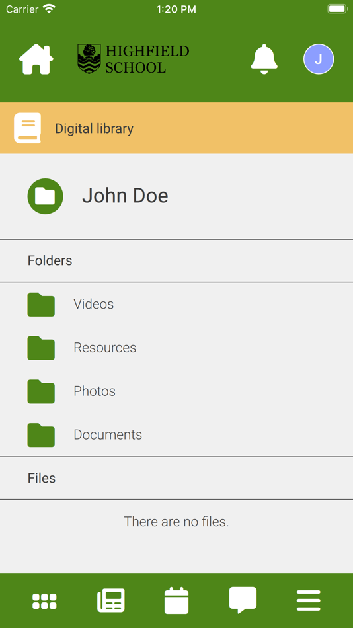Open the hamburger menu
353x628 pixels.
309,600
